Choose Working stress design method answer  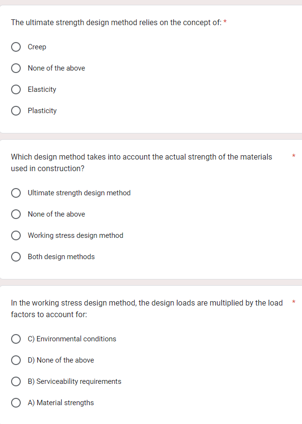pos(16,235)
